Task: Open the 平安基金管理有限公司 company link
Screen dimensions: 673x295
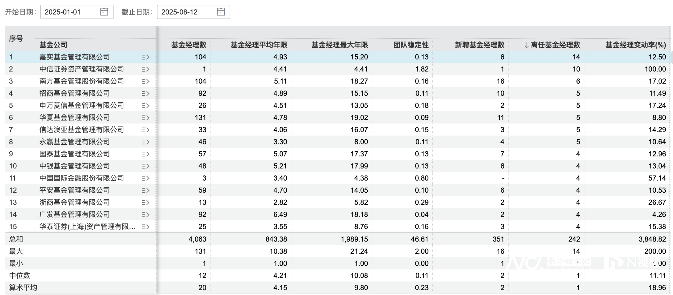Action: [74, 190]
